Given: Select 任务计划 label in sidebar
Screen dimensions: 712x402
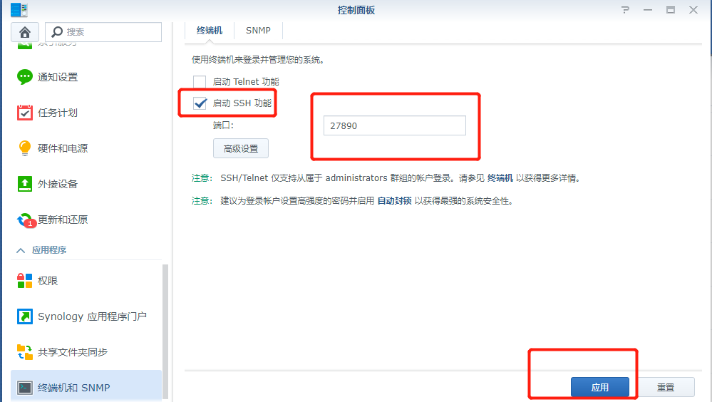Looking at the screenshot, I should (x=58, y=113).
